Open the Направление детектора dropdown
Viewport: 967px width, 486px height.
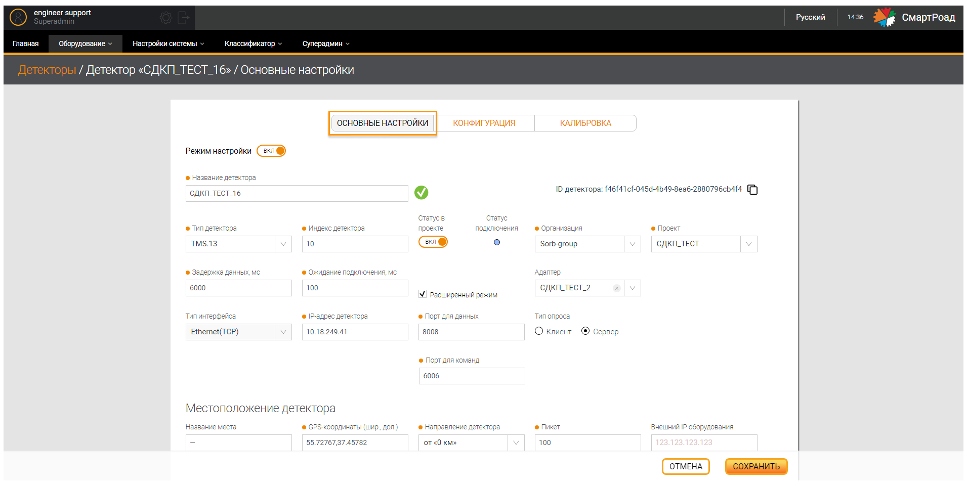[x=471, y=443]
